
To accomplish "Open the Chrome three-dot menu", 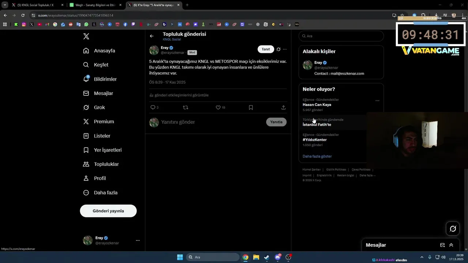I will tap(463, 15).
